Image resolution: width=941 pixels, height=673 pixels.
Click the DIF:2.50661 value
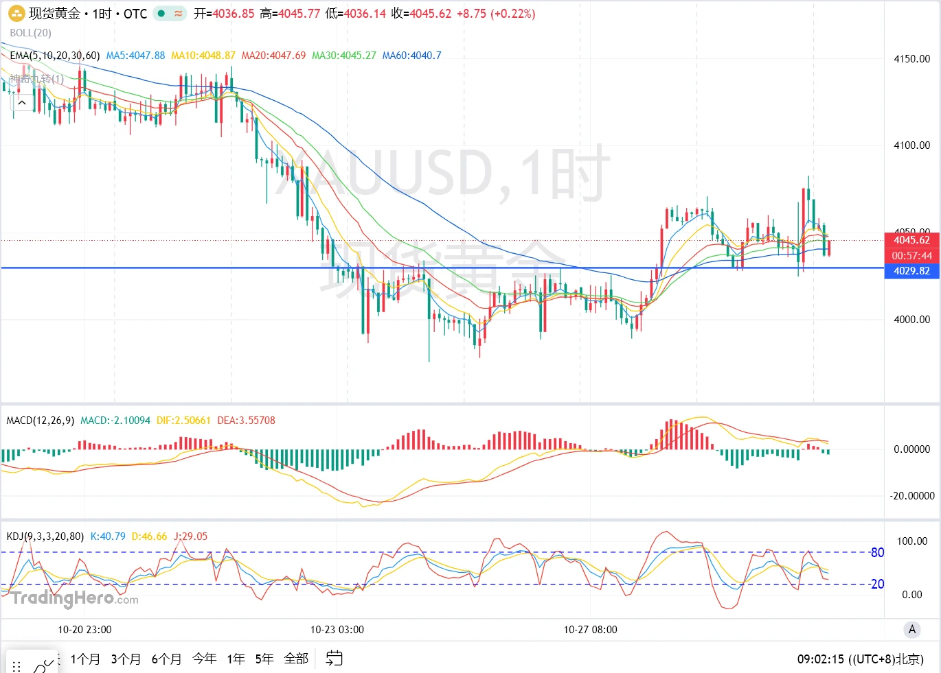click(183, 421)
